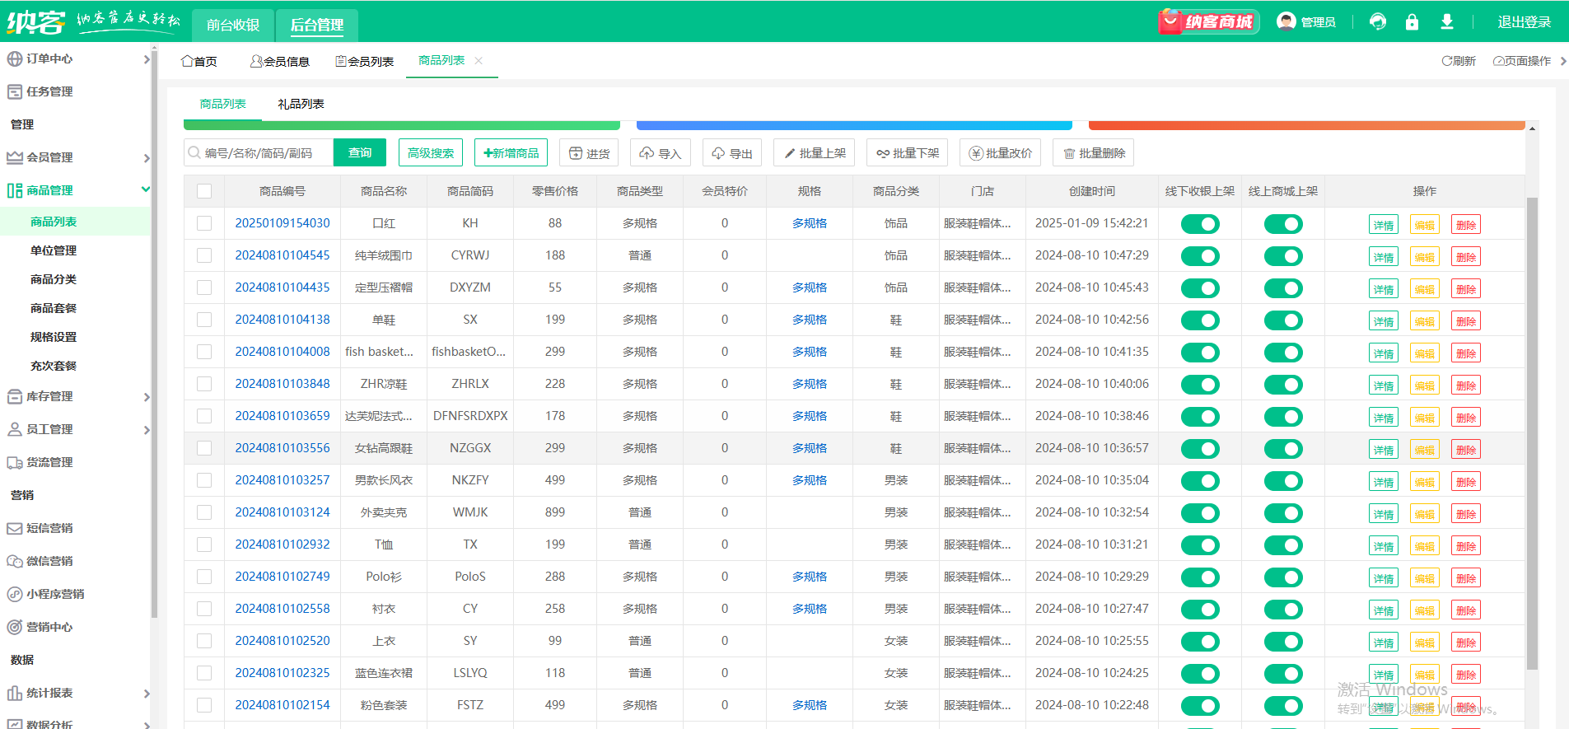Click the download icon in header
This screenshot has height=729, width=1569.
tap(1446, 22)
